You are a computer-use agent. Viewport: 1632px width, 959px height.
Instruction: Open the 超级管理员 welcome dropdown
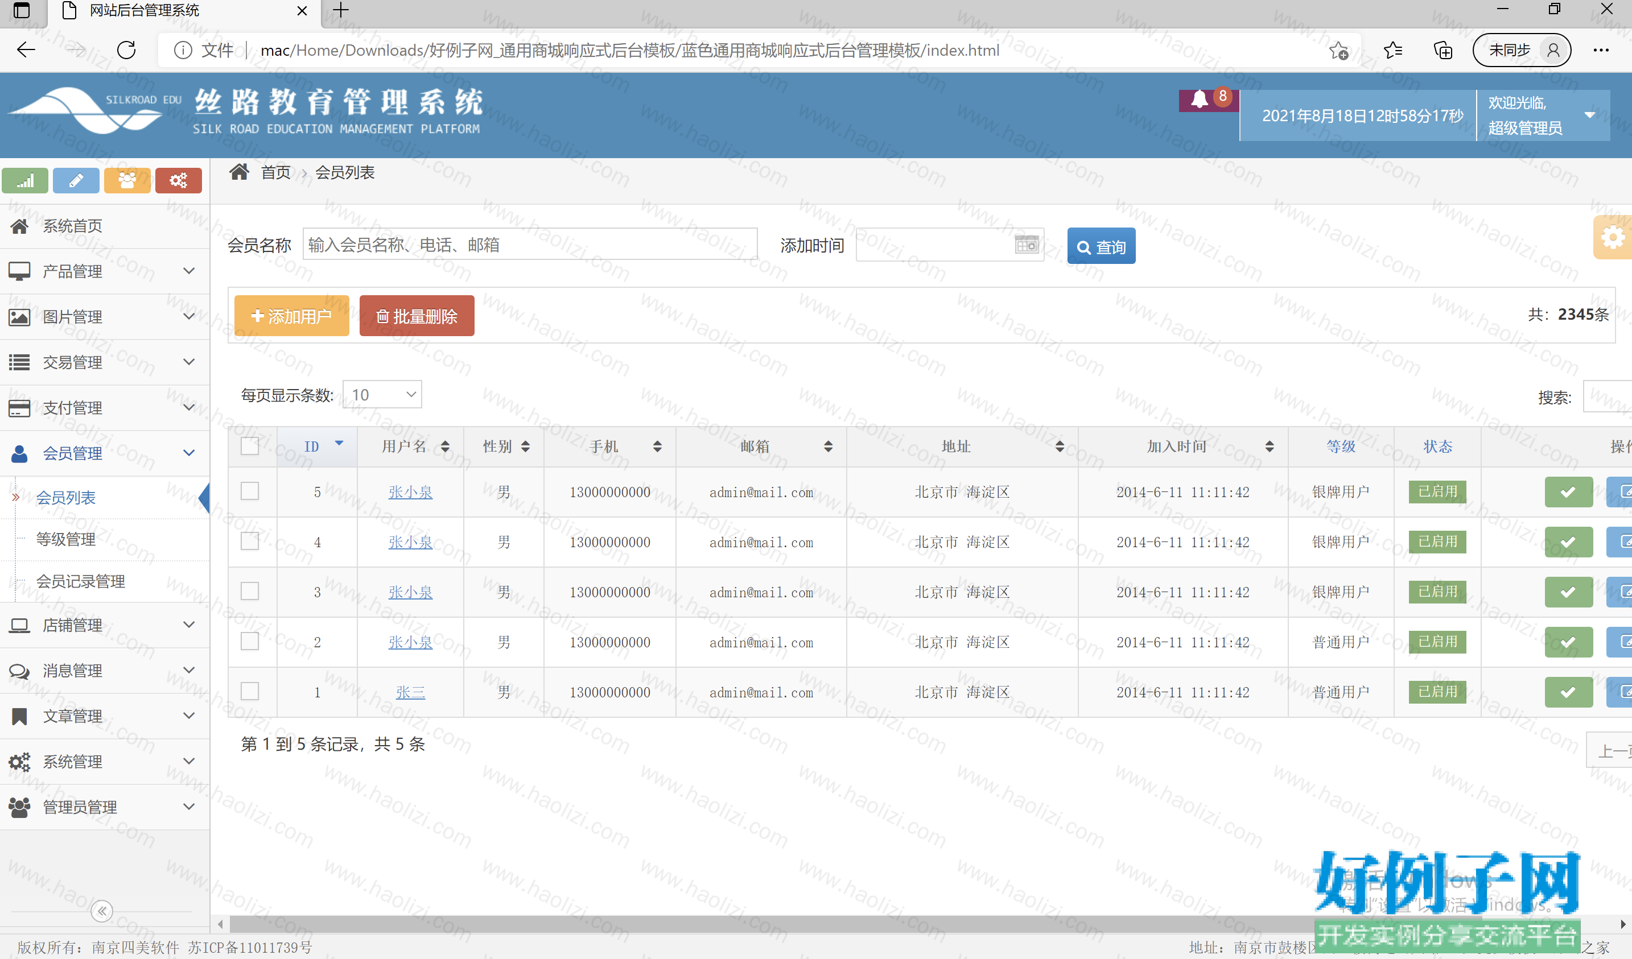click(1543, 115)
